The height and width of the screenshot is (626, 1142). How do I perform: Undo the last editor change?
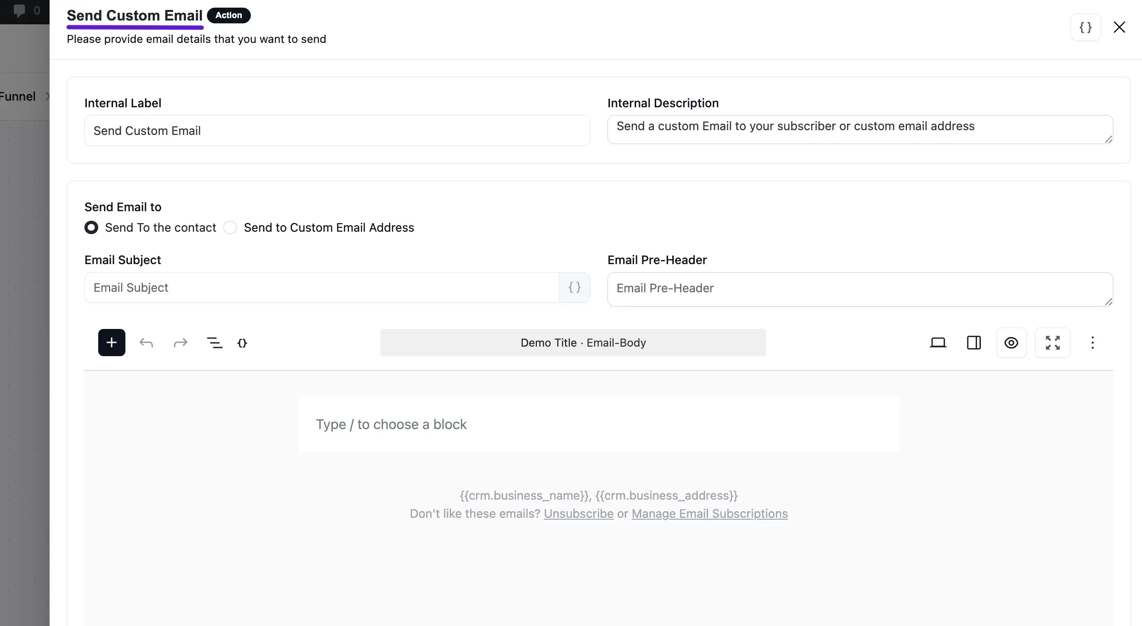(146, 343)
